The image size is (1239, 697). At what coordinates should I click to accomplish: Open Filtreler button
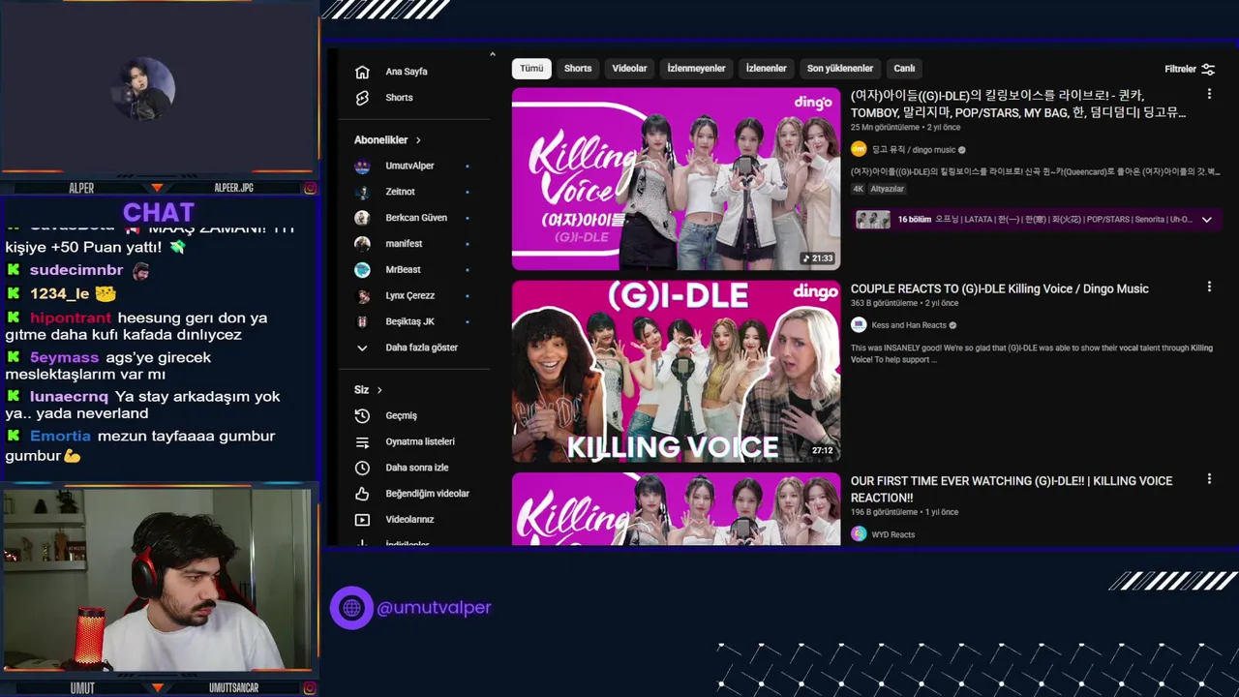(x=1190, y=69)
